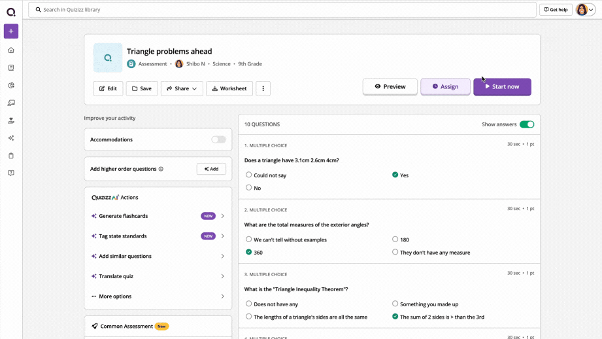
Task: Expand More options chevron arrow
Action: point(222,296)
